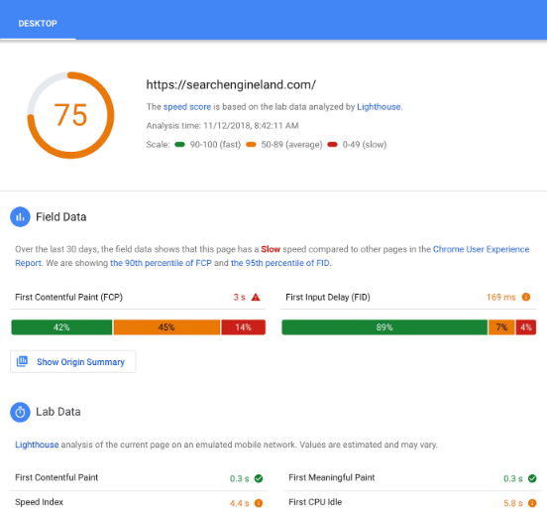This screenshot has height=515, width=547.
Task: Open the Chrome User Experience Report link
Action: (273, 256)
